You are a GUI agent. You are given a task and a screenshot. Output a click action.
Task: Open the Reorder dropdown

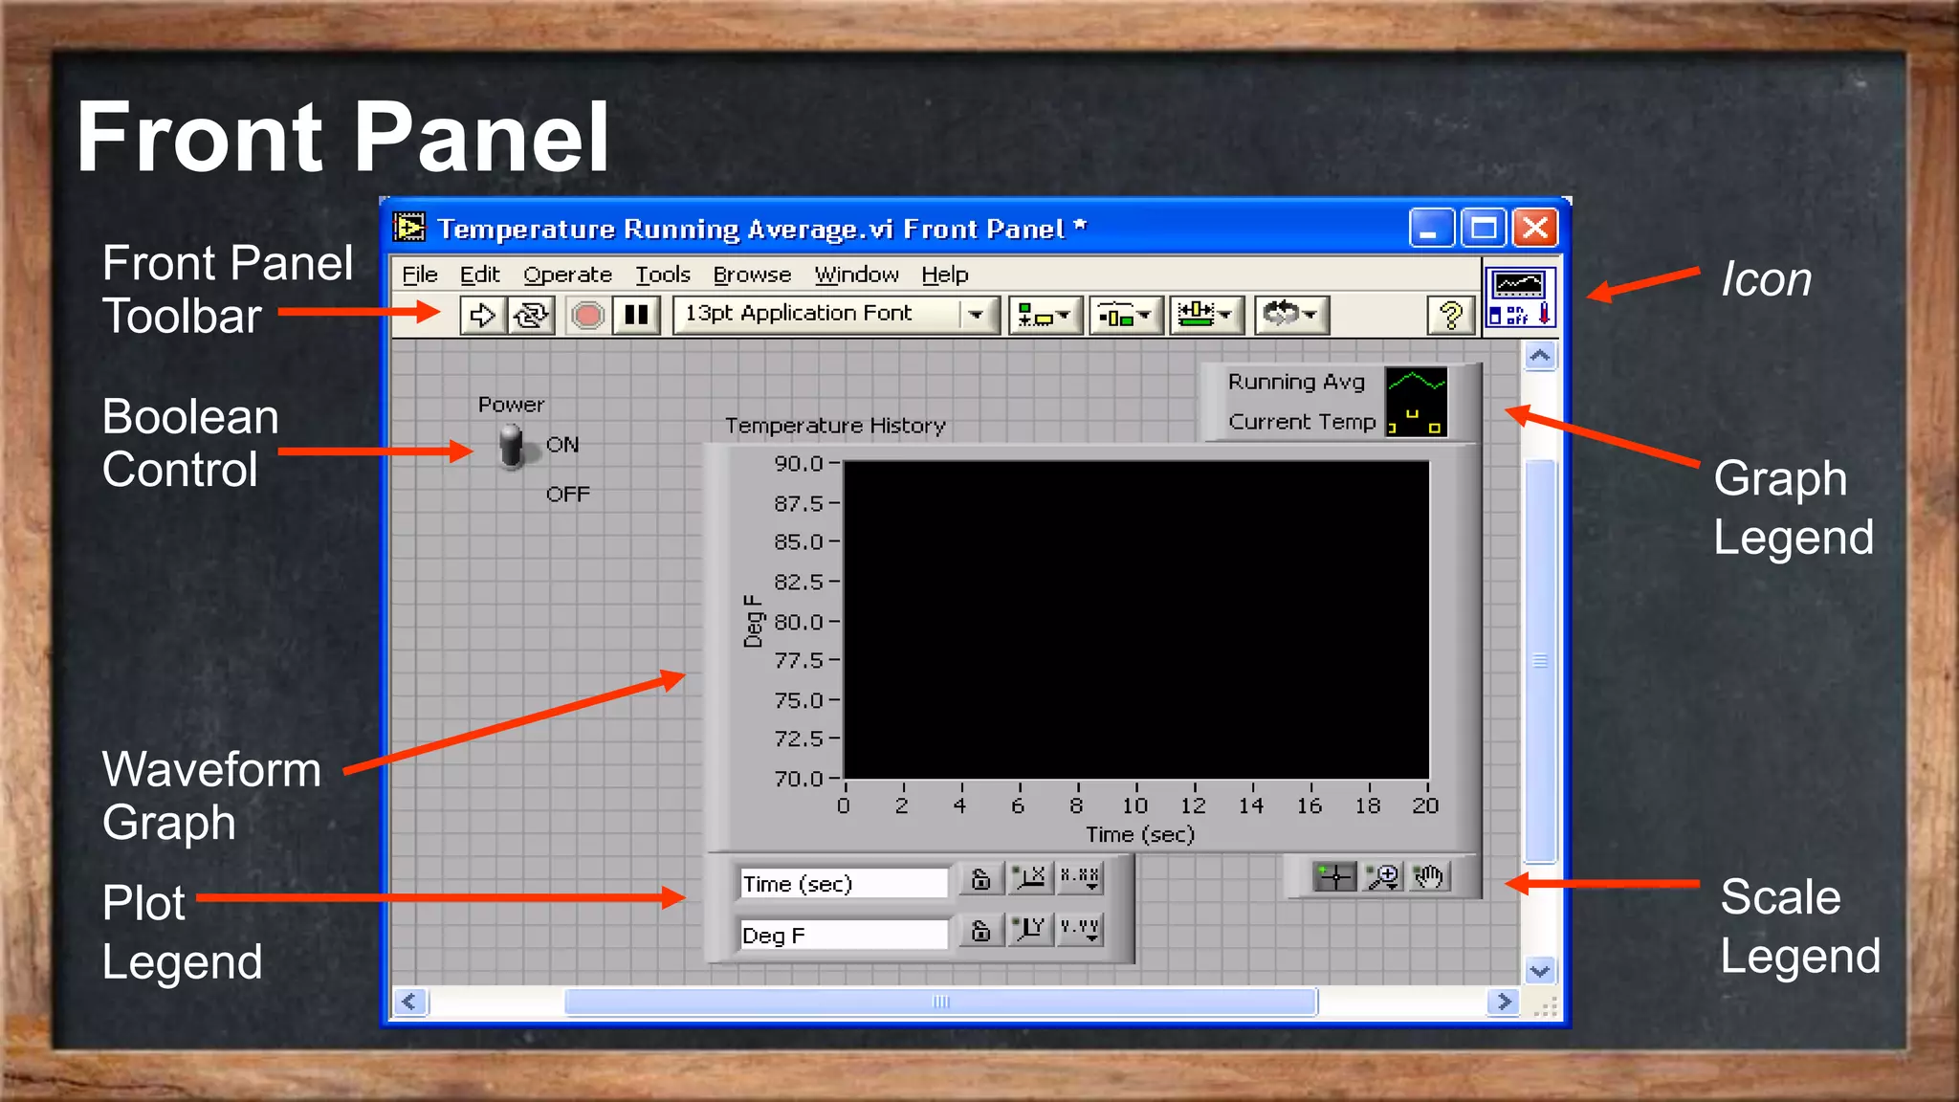[x=1291, y=315]
